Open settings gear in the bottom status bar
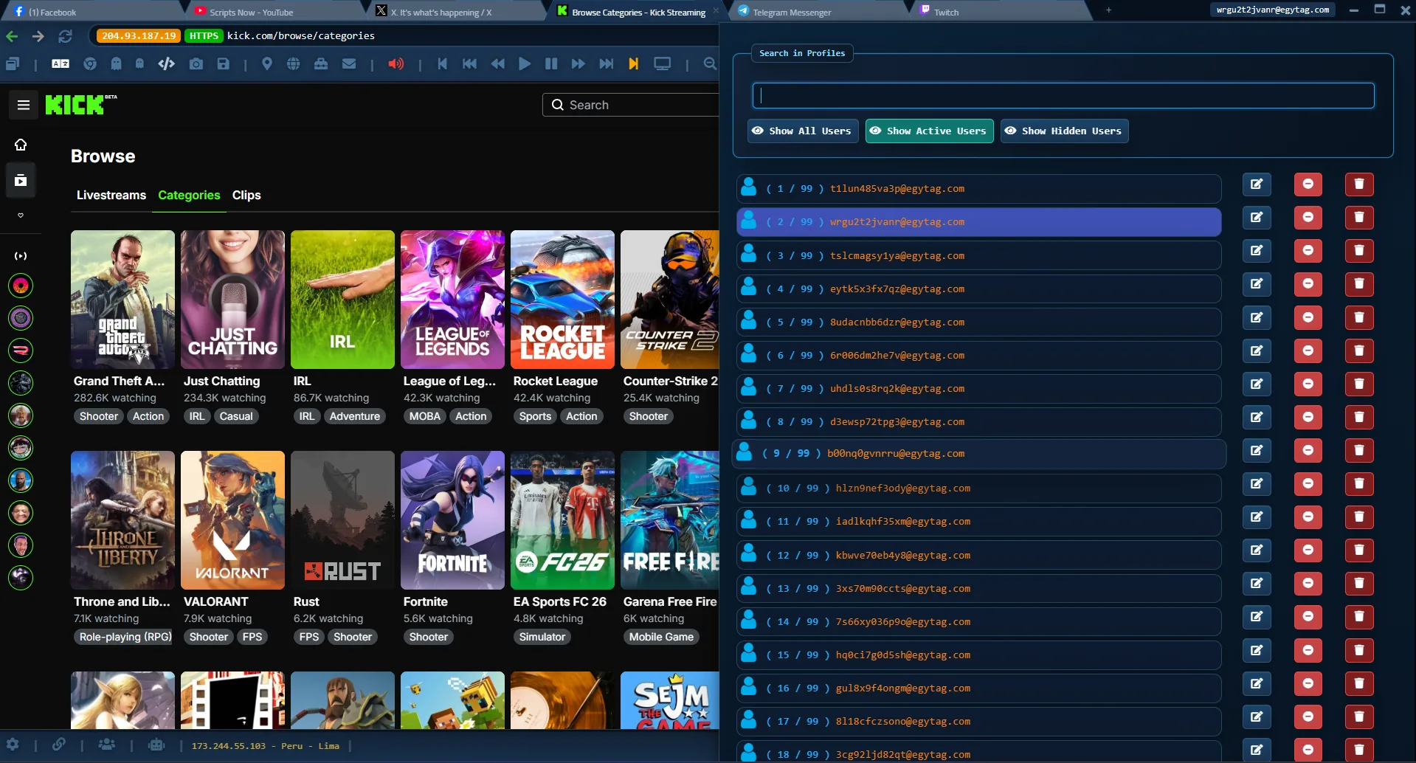This screenshot has height=763, width=1416. point(13,745)
